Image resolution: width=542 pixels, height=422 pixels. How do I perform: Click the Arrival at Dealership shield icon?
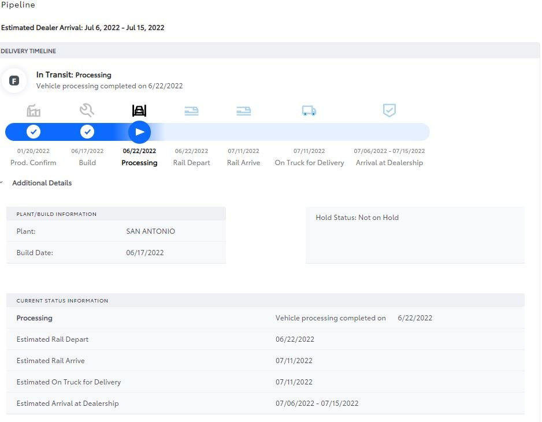pos(389,110)
